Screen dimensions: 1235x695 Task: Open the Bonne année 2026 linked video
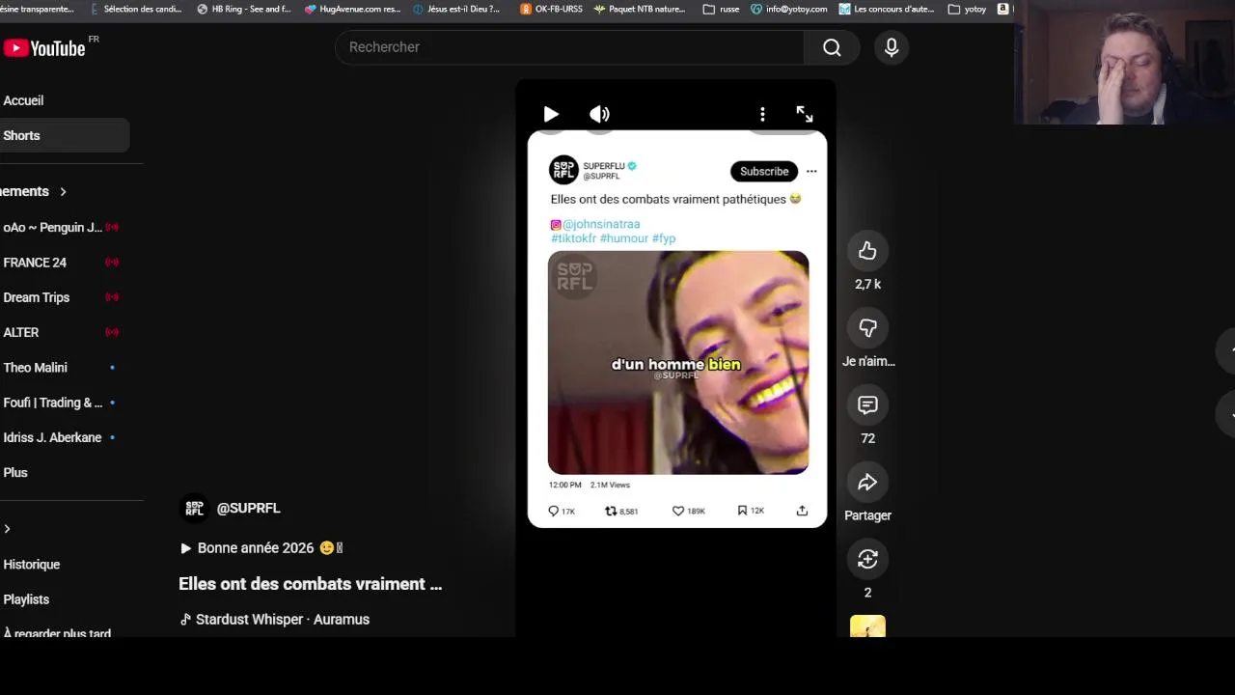click(261, 547)
